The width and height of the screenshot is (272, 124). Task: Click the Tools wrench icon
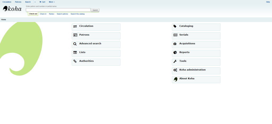(x=175, y=61)
